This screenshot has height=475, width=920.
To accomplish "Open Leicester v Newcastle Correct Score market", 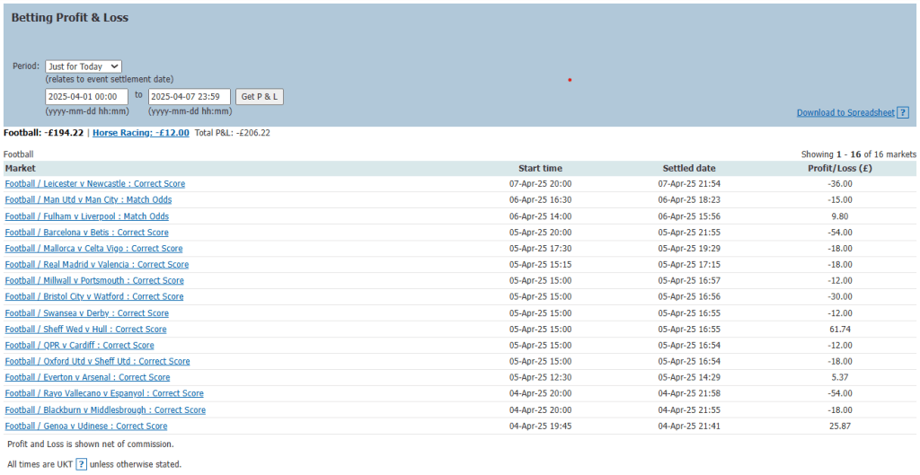I will tap(94, 184).
